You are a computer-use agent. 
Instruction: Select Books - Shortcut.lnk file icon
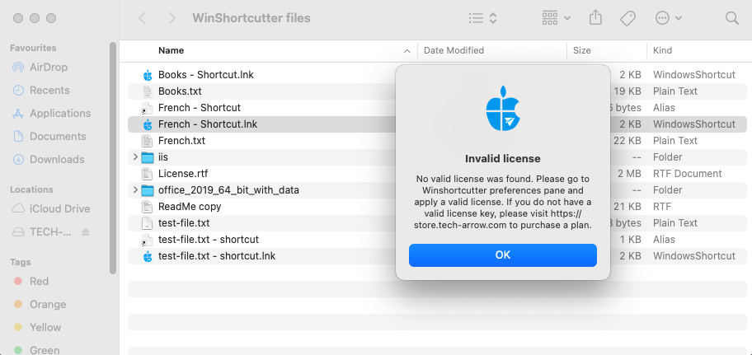(x=148, y=75)
